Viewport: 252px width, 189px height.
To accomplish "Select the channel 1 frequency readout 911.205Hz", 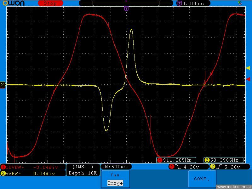I will coord(176,160).
